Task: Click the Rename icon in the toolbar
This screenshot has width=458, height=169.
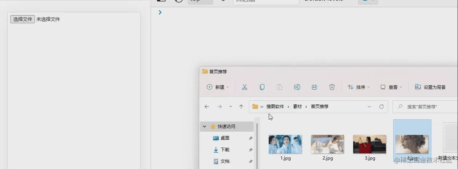Action: pyautogui.click(x=297, y=87)
